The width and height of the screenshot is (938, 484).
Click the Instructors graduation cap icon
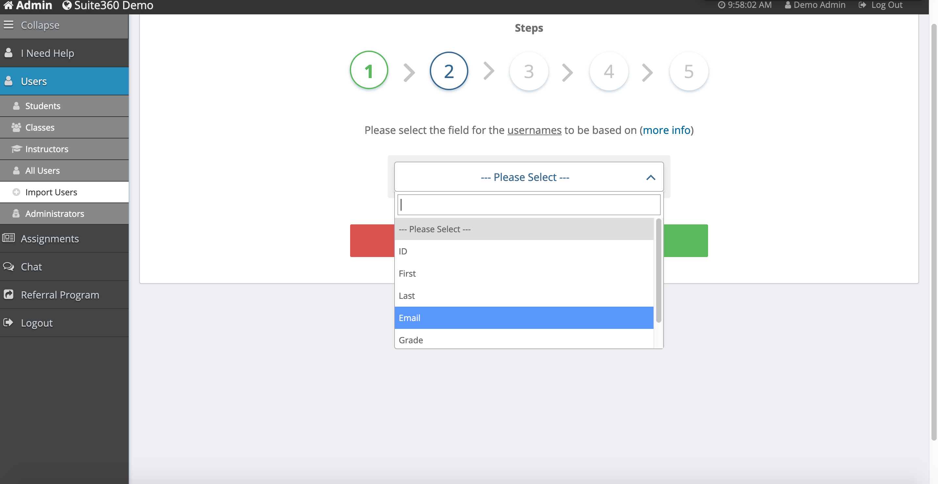click(16, 149)
